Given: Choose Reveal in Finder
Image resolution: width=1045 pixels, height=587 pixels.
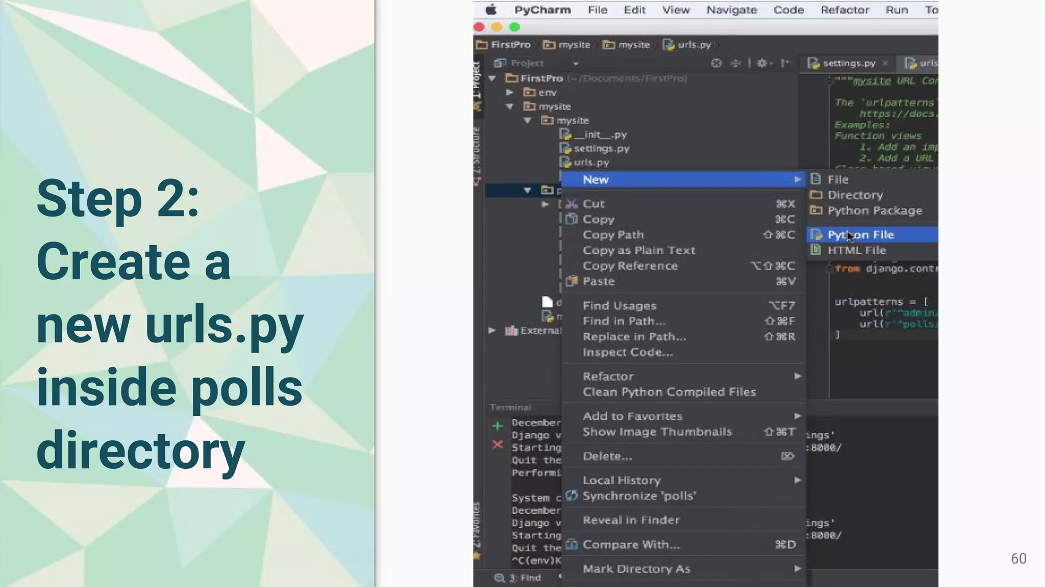Looking at the screenshot, I should (x=683, y=520).
